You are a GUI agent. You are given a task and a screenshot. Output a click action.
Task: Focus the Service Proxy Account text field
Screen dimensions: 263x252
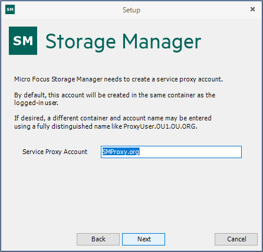click(171, 152)
